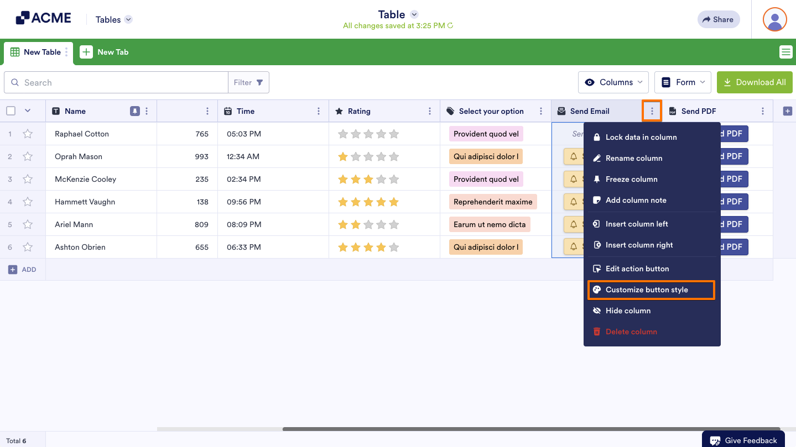Click the filter funnel button
Viewport: 796px width, 447px height.
coord(248,82)
